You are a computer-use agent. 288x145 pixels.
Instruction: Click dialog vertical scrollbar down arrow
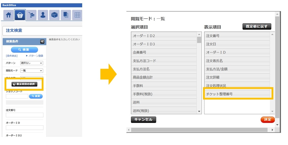(x=277, y=125)
